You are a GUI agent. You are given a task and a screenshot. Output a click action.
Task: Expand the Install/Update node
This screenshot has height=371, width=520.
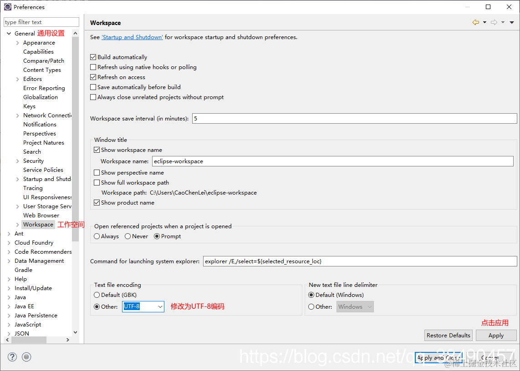[9, 288]
